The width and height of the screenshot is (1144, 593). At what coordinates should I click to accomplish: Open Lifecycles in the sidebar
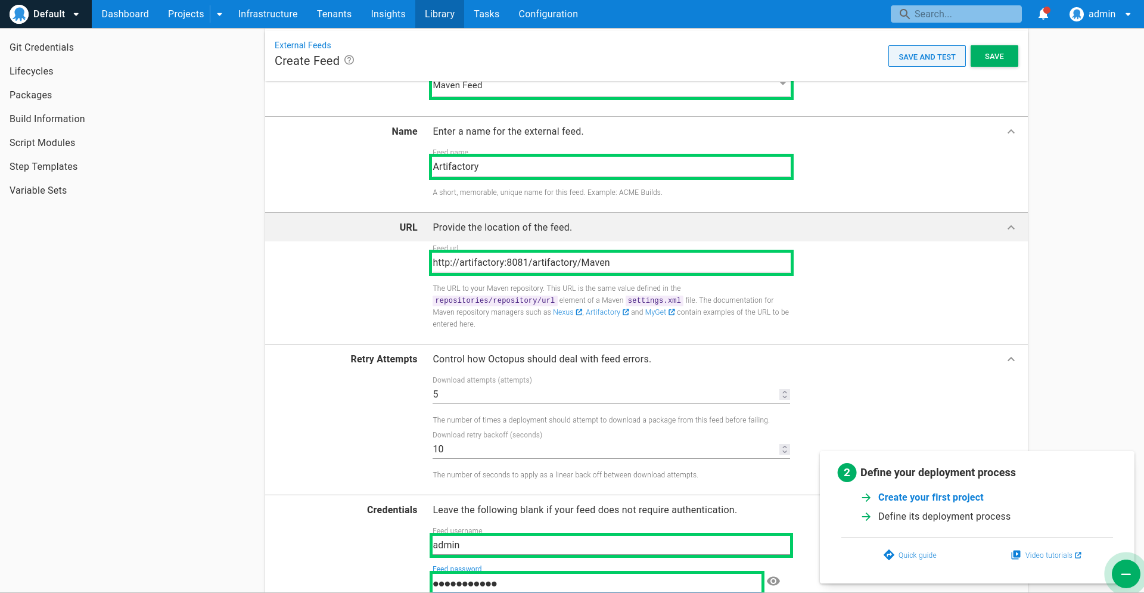pyautogui.click(x=32, y=71)
